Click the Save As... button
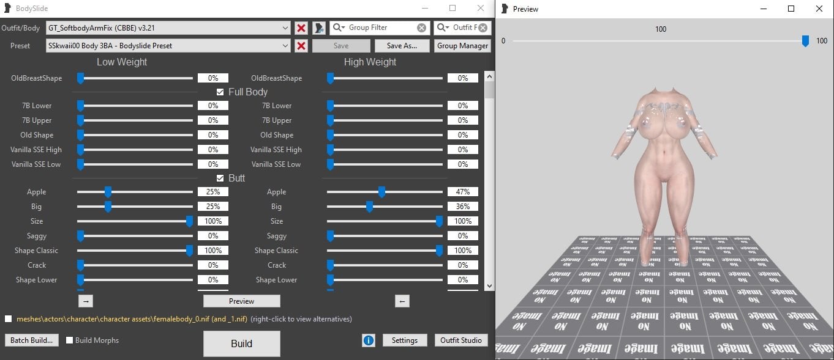The image size is (834, 360). [402, 46]
